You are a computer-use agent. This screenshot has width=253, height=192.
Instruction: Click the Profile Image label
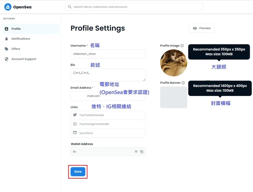tap(170, 46)
